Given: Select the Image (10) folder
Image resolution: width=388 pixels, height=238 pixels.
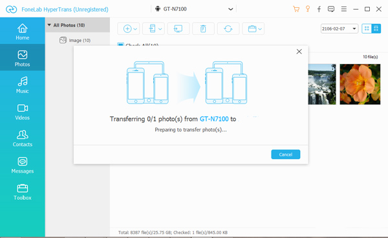Looking at the screenshot, I should 75,40.
